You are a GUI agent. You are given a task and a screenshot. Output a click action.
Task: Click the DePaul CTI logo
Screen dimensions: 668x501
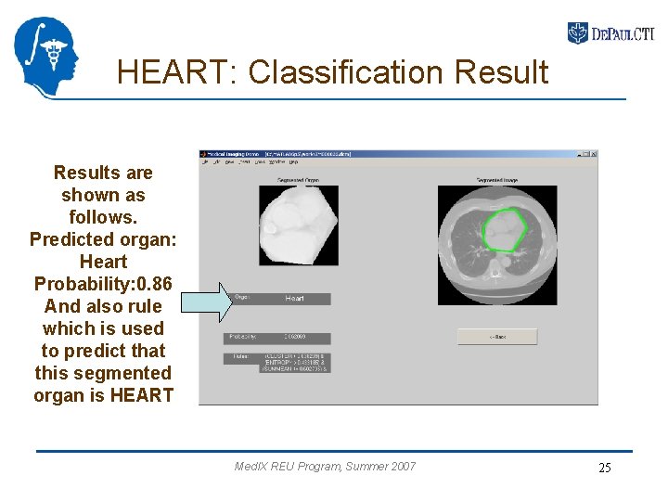click(x=610, y=33)
